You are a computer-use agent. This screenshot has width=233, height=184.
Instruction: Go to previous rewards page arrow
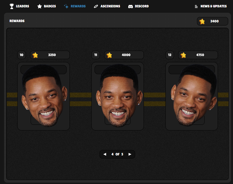tap(105, 154)
